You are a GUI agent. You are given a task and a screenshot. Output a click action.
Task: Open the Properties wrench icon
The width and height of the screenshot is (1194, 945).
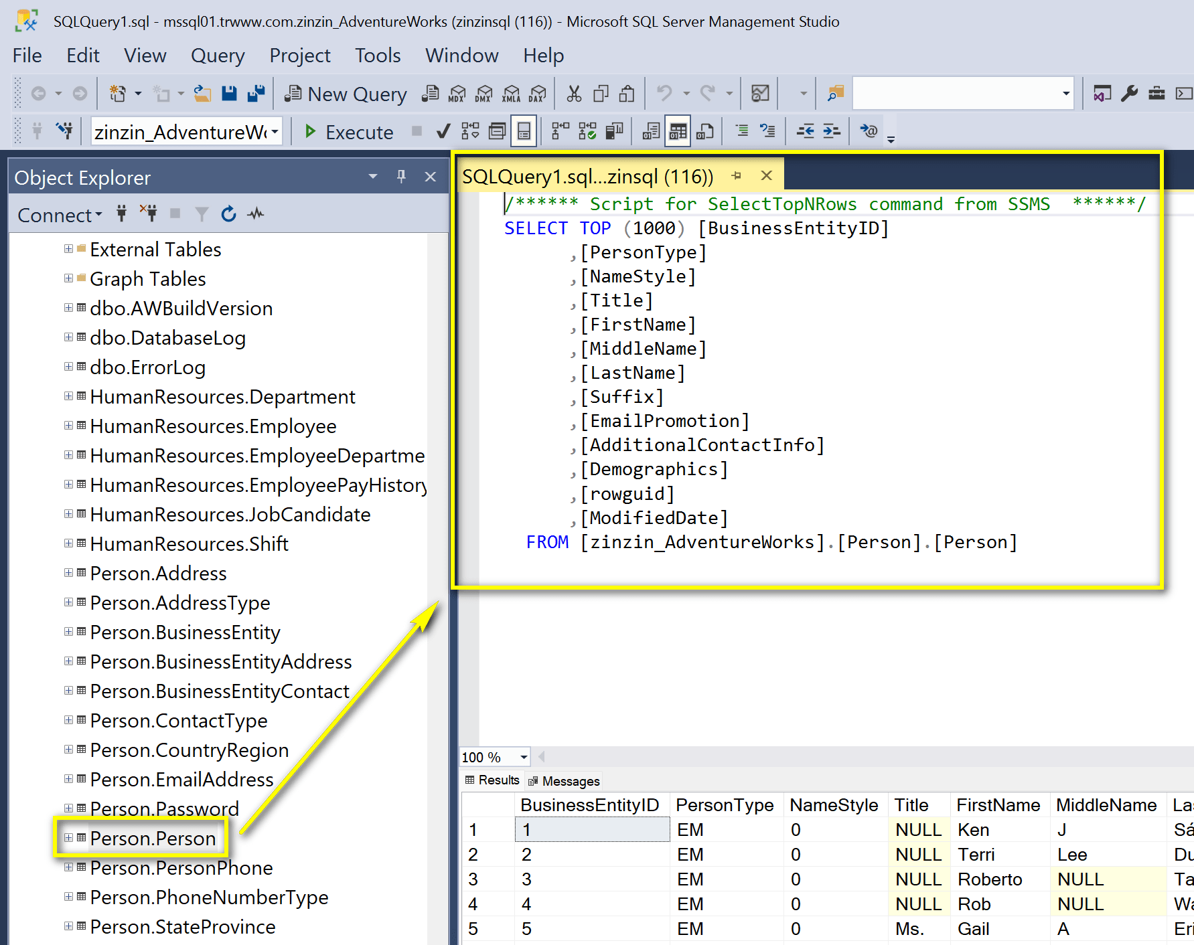(1129, 94)
